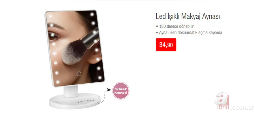Click the bottom-left LED light on mirror
This screenshot has width=255, height=113.
point(58,82)
